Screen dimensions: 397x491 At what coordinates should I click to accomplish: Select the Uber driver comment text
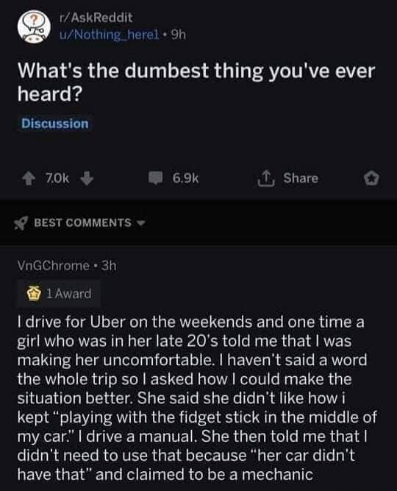point(197,398)
